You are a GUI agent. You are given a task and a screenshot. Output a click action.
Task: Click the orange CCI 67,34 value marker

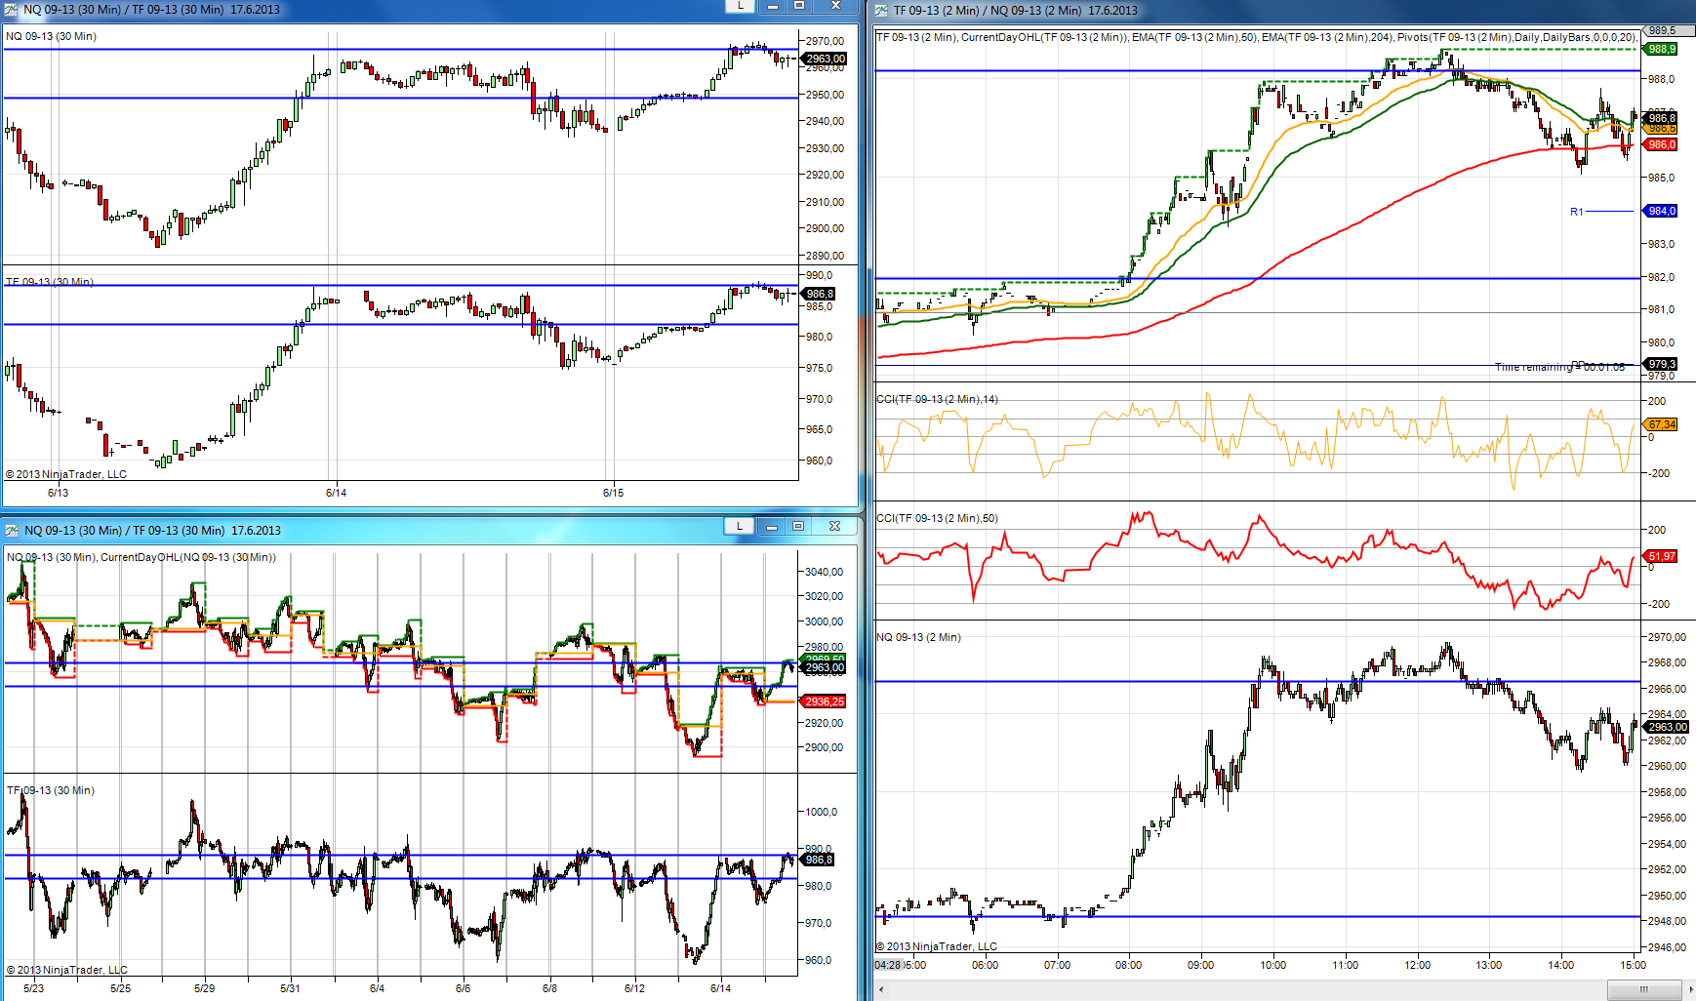[1661, 424]
